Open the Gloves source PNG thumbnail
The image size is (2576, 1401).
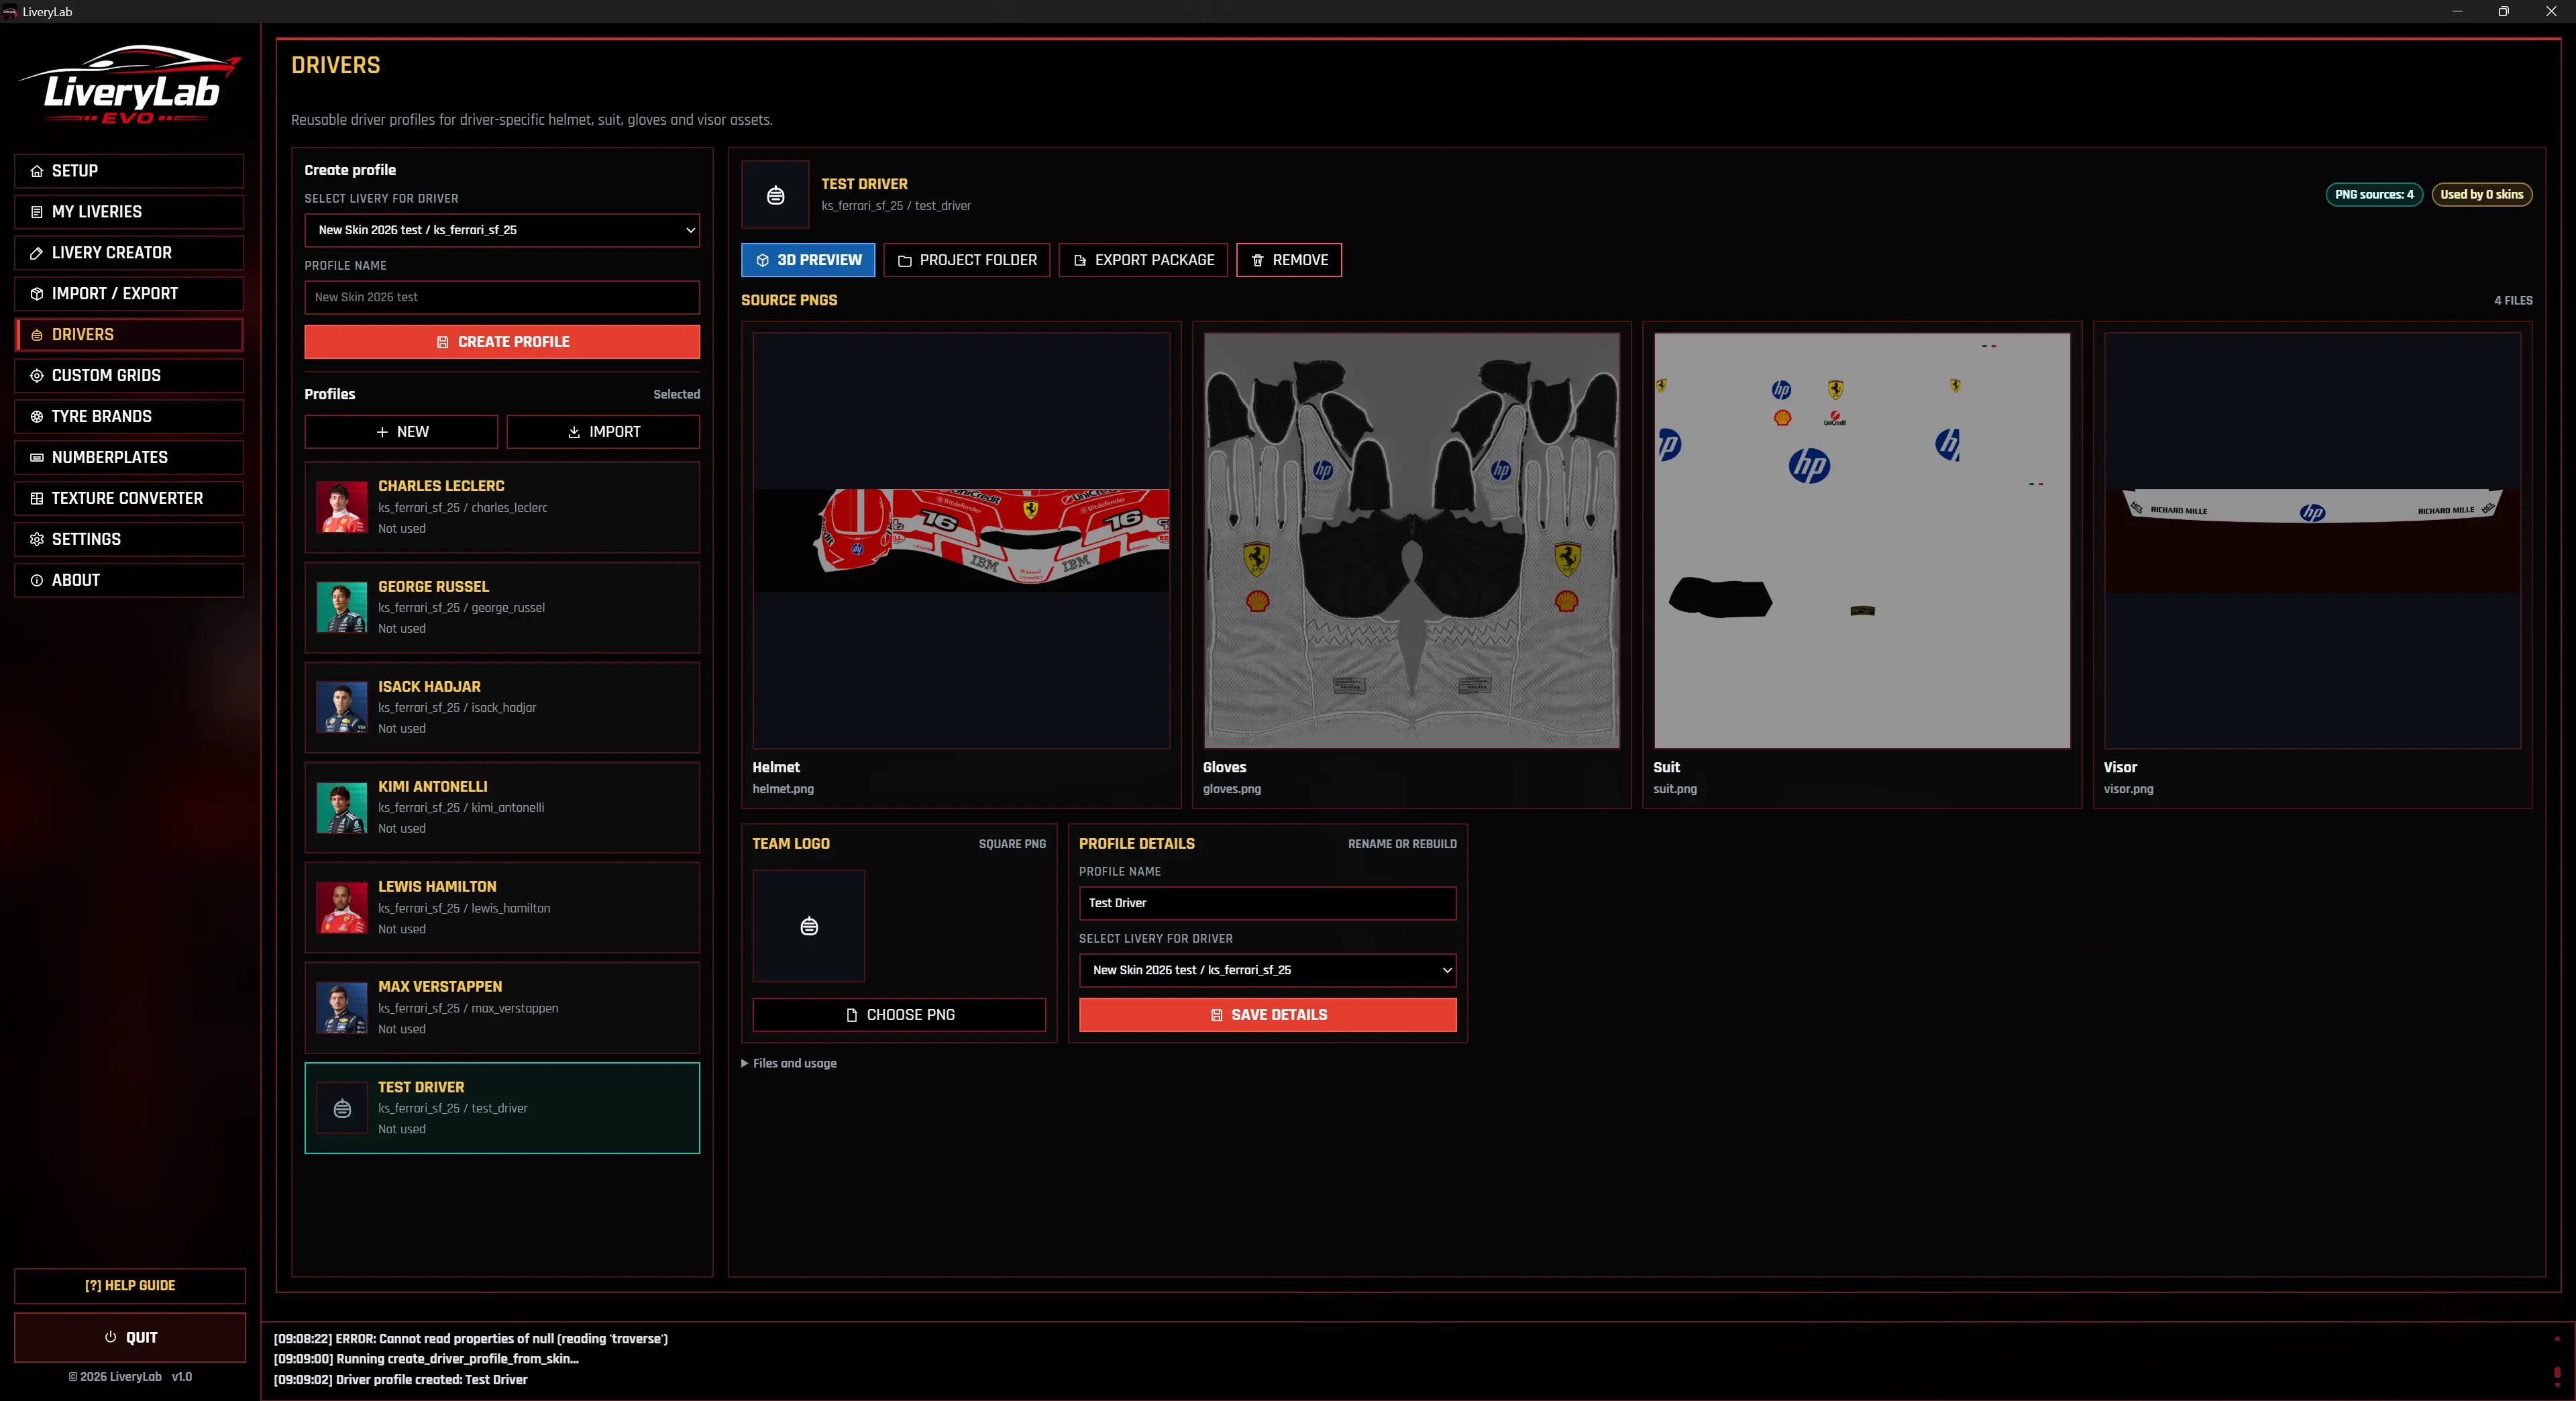(1411, 541)
